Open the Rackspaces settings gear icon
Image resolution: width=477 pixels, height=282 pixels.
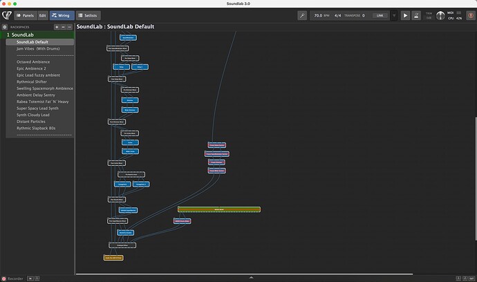pyautogui.click(x=5, y=27)
